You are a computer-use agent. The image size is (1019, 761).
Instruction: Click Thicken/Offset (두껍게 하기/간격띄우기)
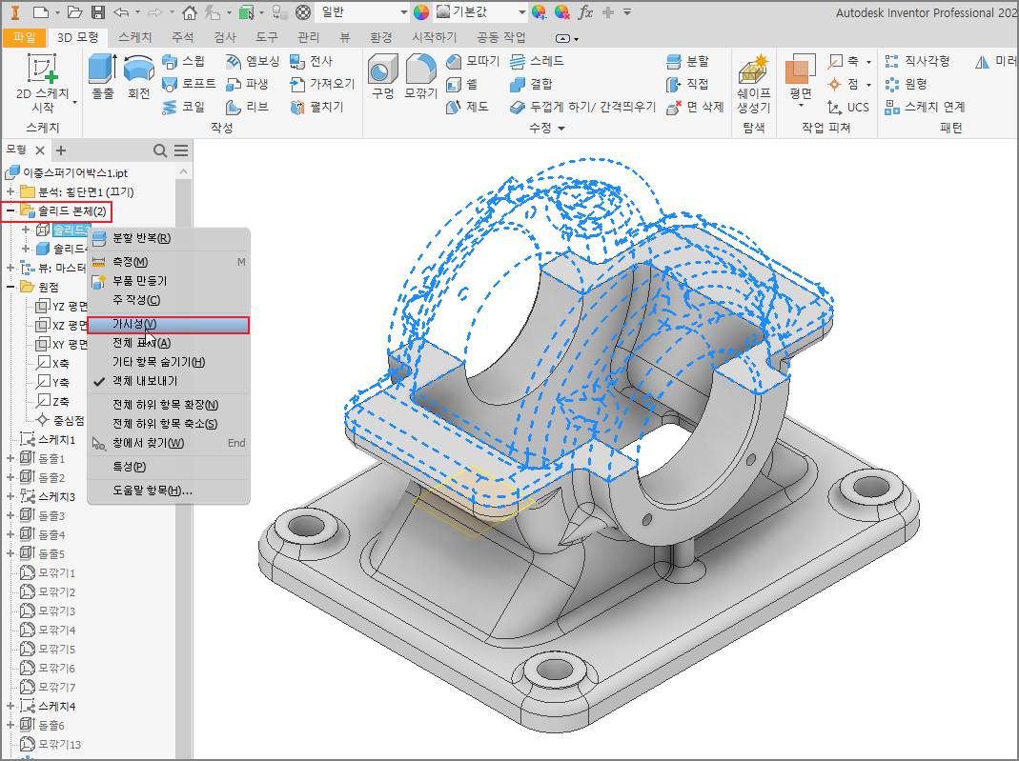click(583, 107)
